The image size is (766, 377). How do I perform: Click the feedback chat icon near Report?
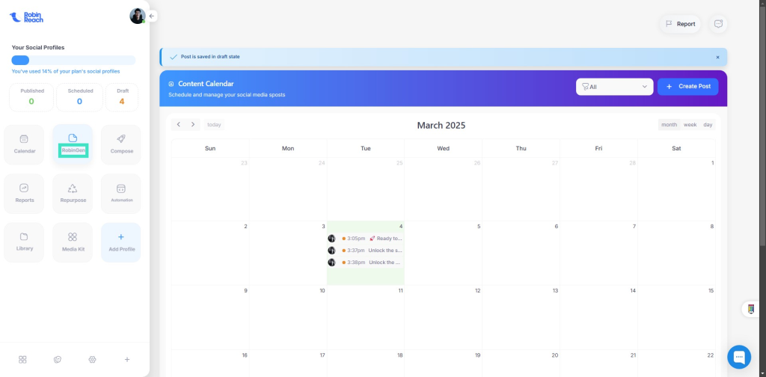718,24
